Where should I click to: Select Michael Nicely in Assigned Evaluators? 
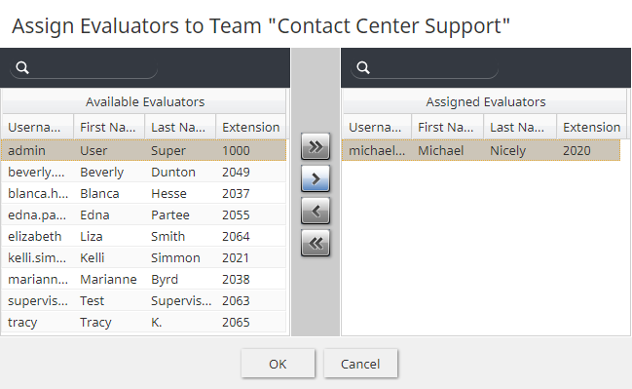[481, 150]
